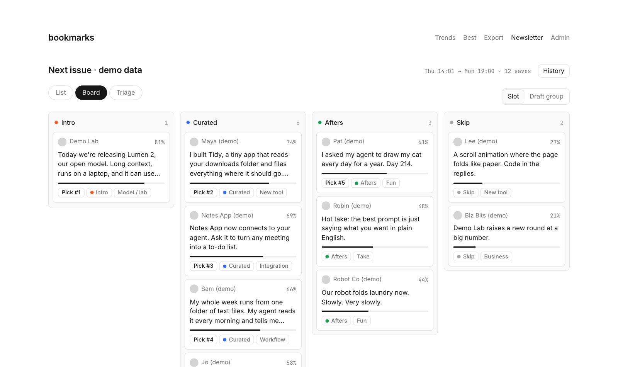618x367 pixels.
Task: Click the History button
Action: point(553,71)
